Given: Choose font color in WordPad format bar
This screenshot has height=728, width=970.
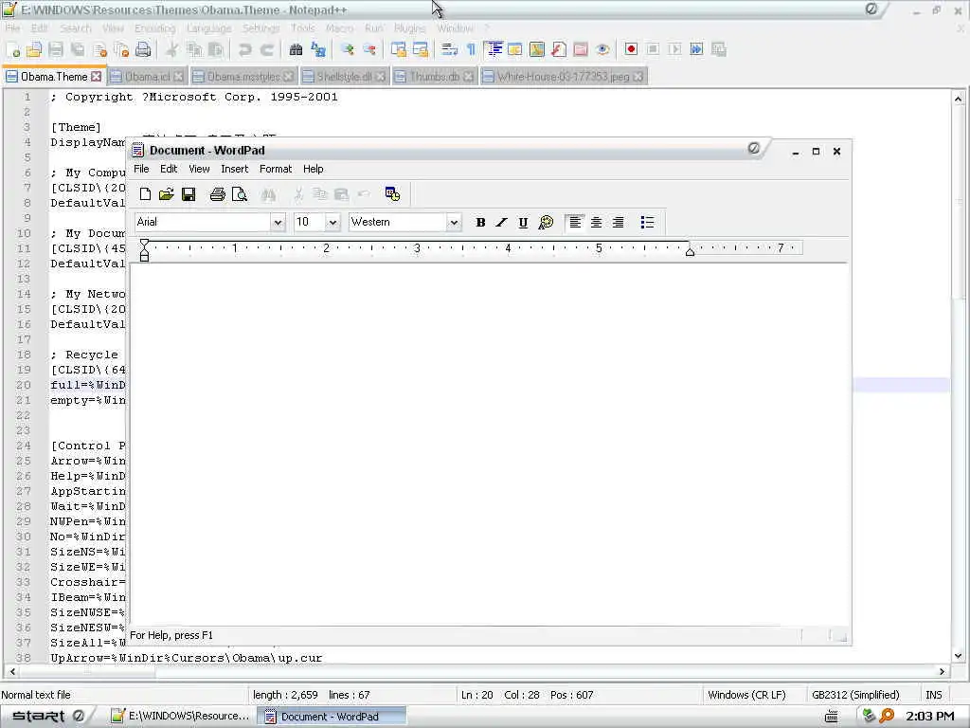Looking at the screenshot, I should coord(546,222).
